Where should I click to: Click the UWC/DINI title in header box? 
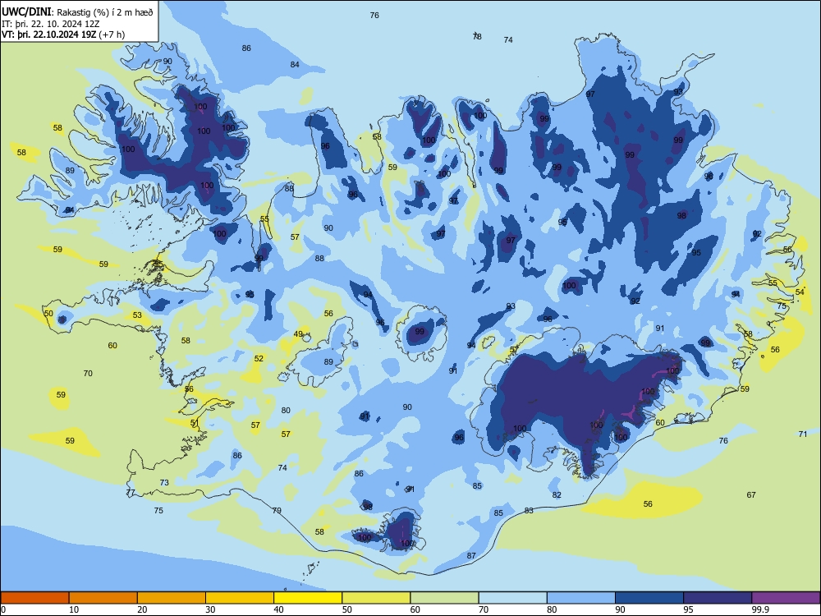click(x=26, y=11)
